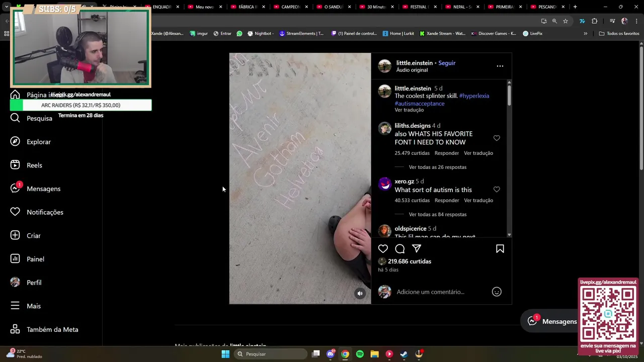
Task: Open File Explorer from the taskbar
Action: point(374,354)
